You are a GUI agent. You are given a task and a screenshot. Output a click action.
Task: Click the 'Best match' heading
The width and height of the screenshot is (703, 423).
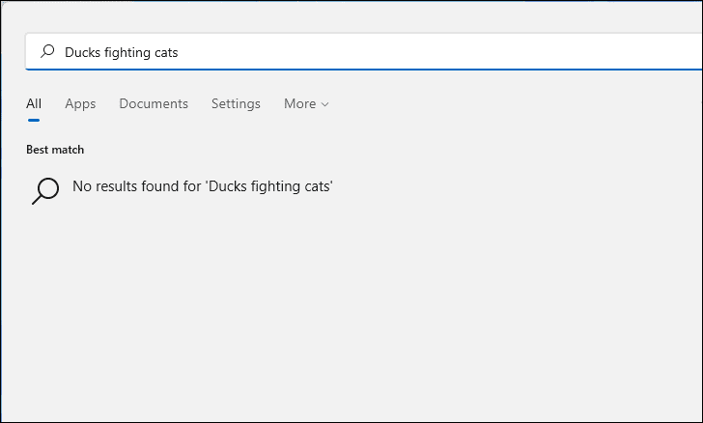click(55, 150)
